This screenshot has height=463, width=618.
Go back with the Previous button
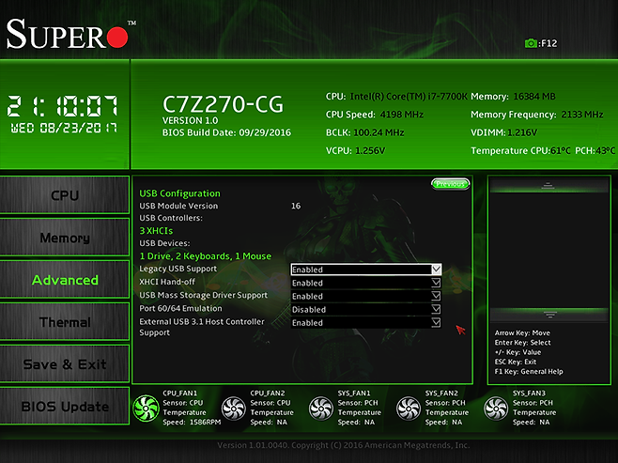(450, 184)
